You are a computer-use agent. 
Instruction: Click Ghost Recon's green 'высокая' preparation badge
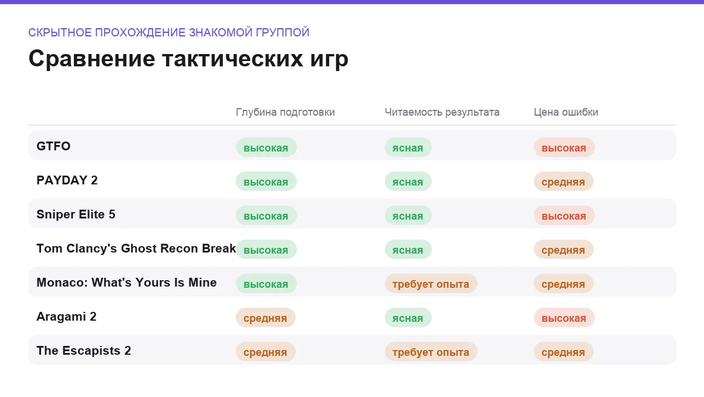(266, 250)
